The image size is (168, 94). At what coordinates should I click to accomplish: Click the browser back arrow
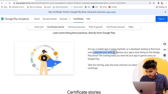[2, 3]
